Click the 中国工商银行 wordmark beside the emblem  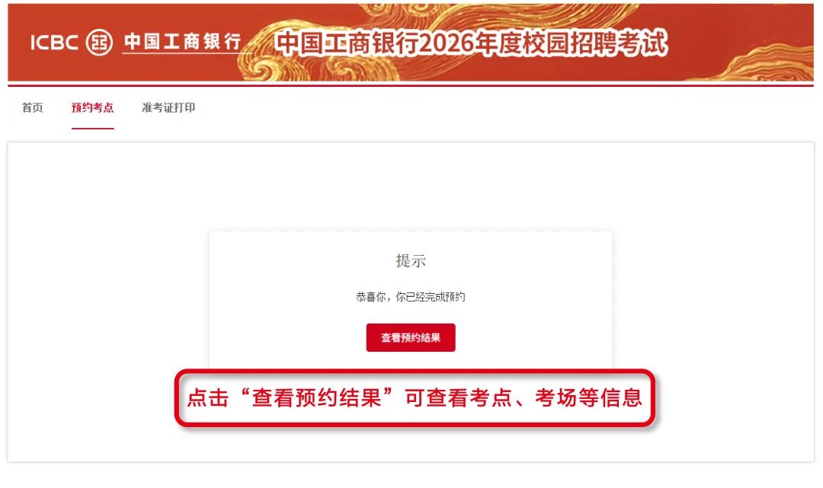click(183, 41)
